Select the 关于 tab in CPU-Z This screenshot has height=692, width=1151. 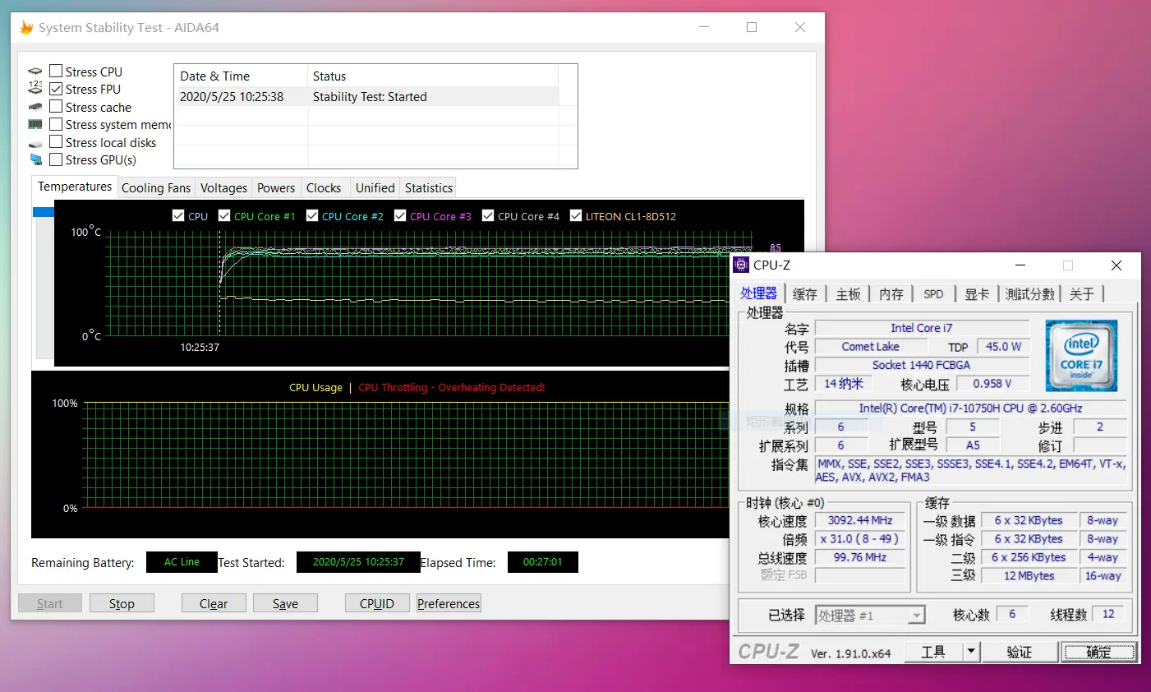[1082, 294]
